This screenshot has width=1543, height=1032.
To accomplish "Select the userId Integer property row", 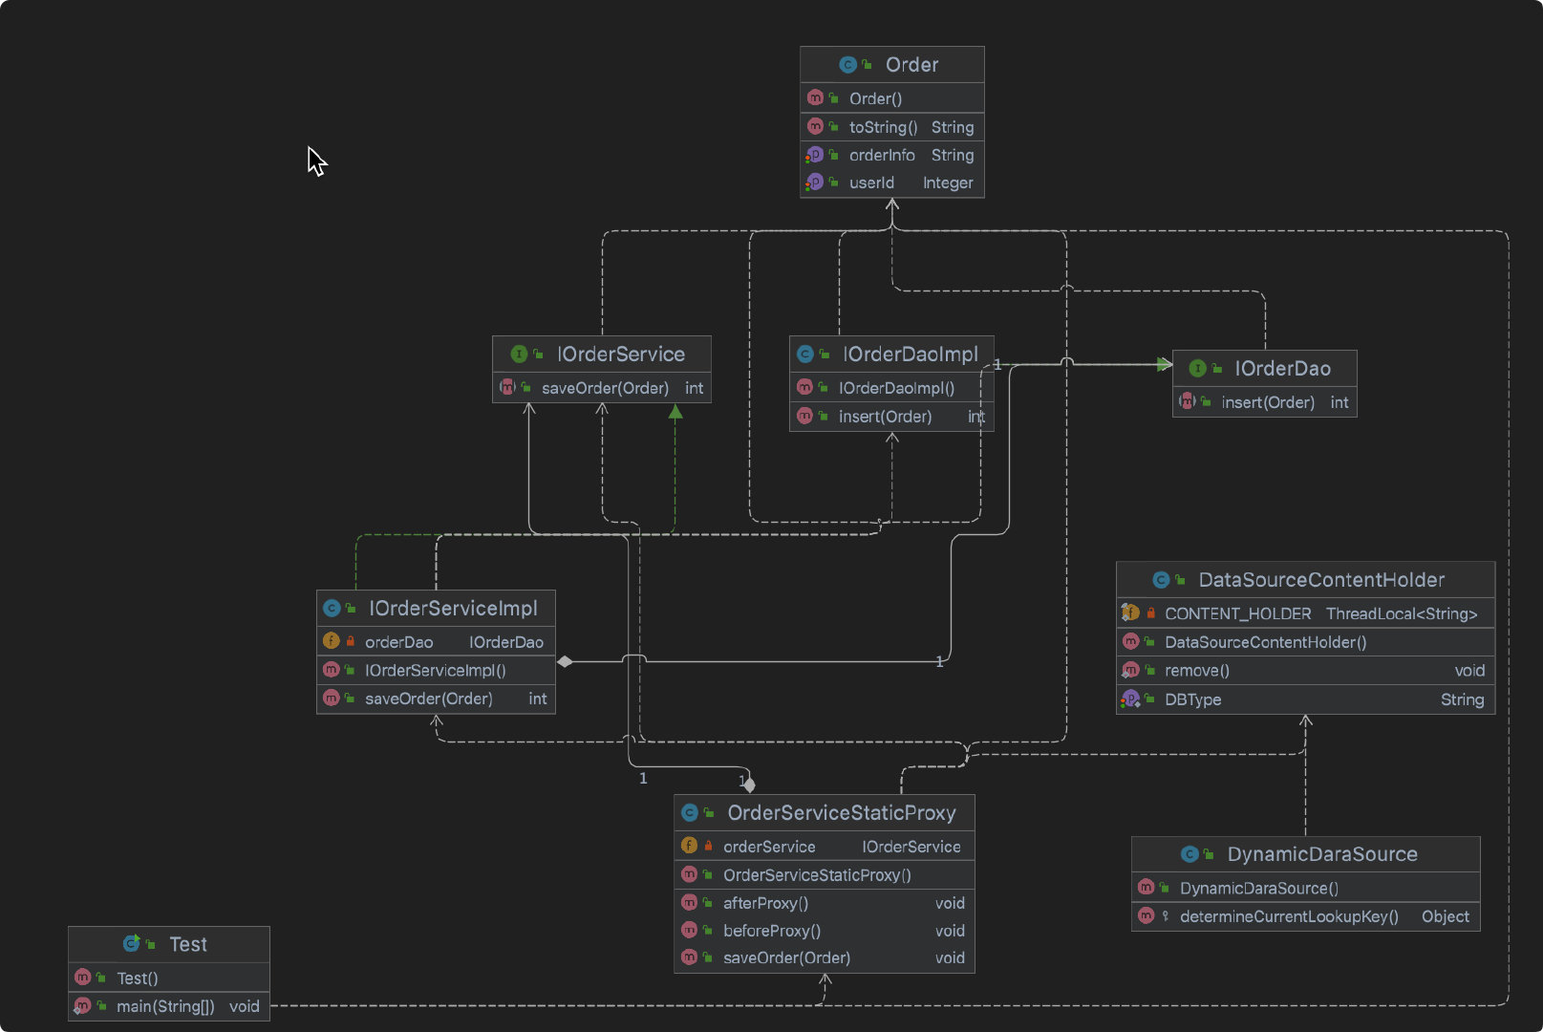I will (892, 183).
